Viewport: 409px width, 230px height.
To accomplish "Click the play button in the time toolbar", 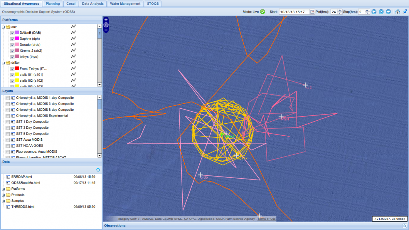I will click(x=381, y=12).
